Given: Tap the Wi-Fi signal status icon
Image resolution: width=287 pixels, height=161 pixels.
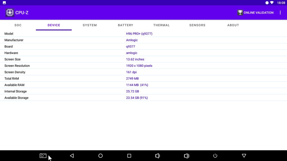Looking at the screenshot, I should (x=272, y=3).
